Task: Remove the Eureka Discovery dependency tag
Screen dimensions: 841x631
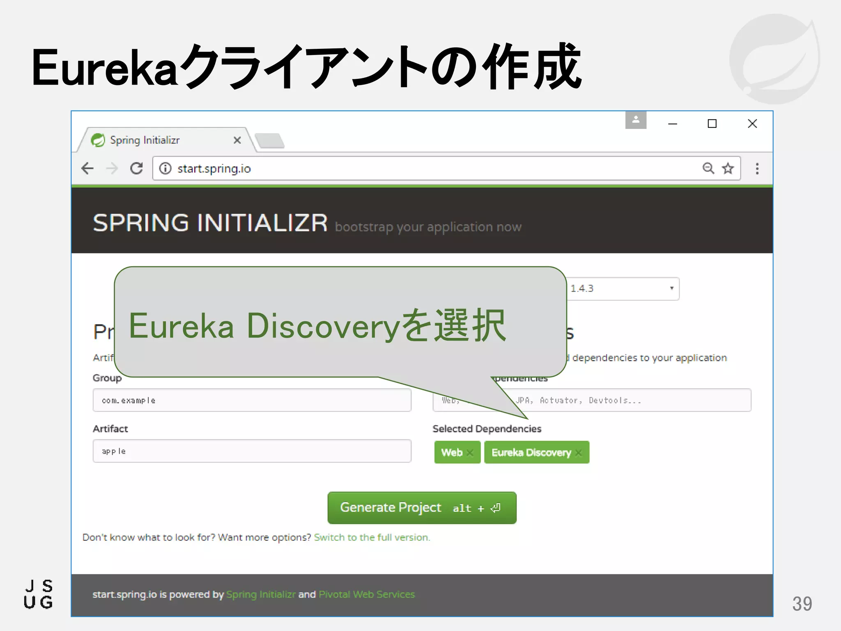Action: point(579,453)
